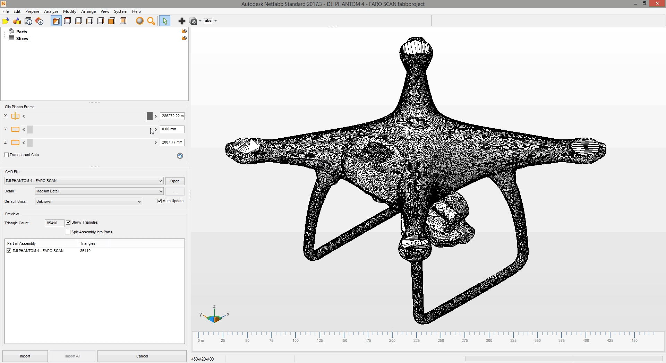
Task: Click the folder icon beside Parts
Action: tap(184, 31)
